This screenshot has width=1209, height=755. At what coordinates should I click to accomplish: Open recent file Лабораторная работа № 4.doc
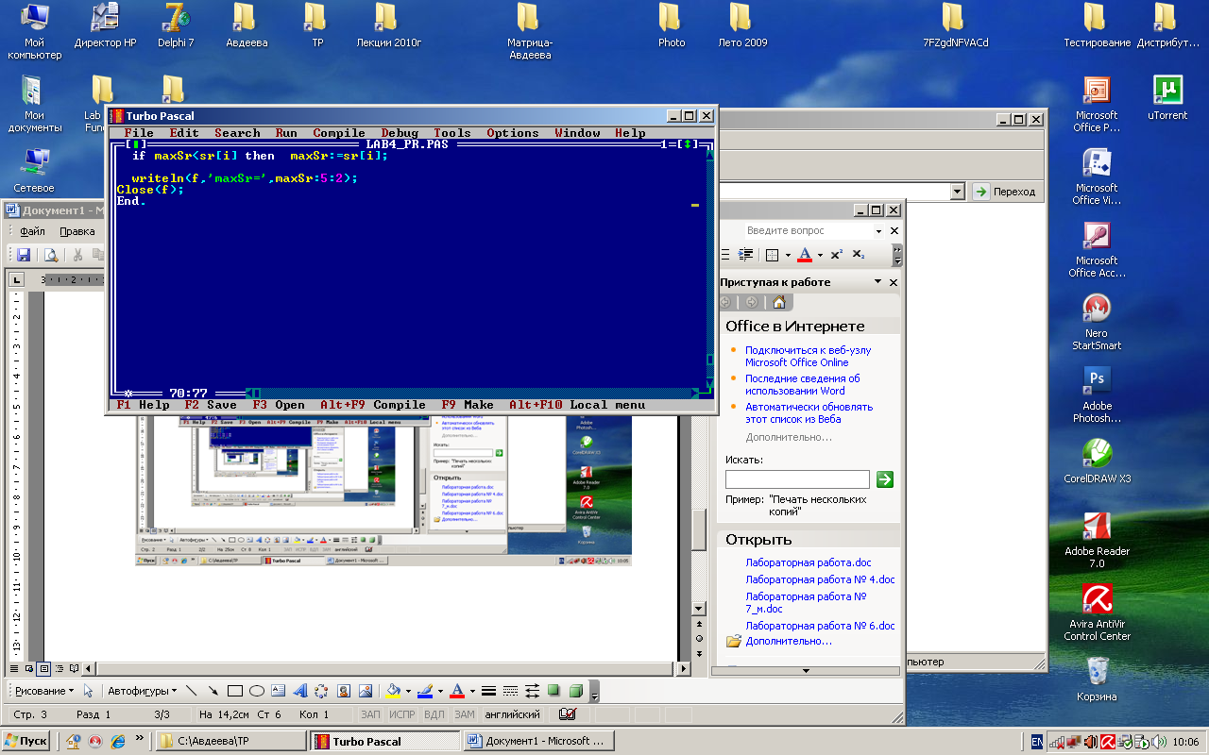820,579
